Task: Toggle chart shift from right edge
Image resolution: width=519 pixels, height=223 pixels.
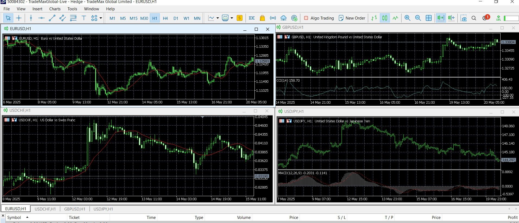Action: (451, 18)
